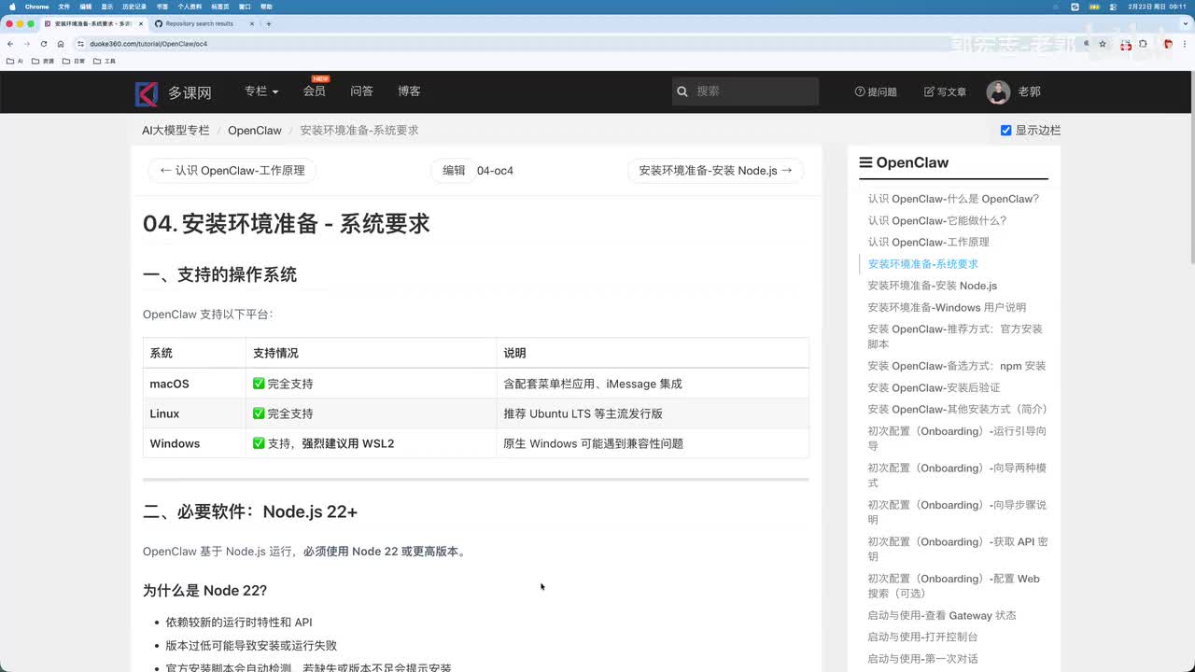Open sidebar item 启动与使用-打开控制台
Screen dimensions: 1195x672
point(922,637)
